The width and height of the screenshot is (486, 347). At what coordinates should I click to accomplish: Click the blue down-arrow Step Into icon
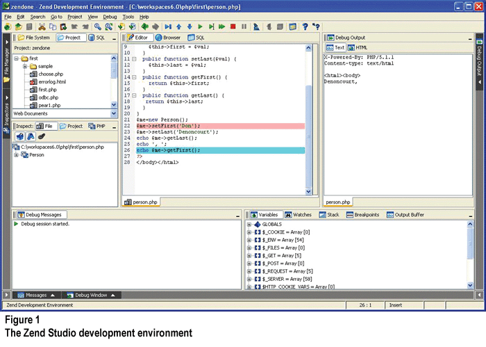[x=190, y=26]
